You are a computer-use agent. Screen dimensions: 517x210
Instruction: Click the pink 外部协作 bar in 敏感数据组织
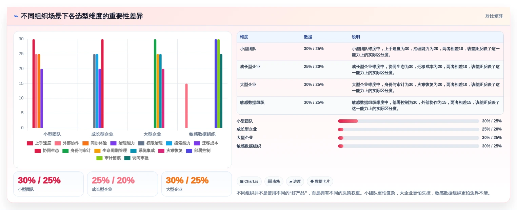(186, 106)
